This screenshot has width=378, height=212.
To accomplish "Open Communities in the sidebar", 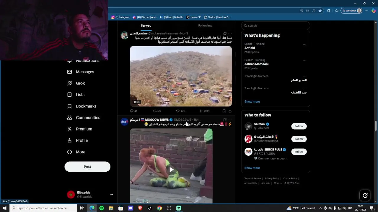I will (84, 117).
